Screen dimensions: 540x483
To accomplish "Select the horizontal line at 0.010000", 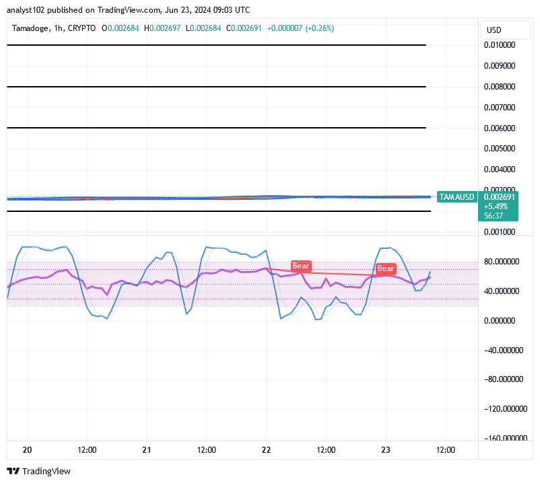I will [215, 45].
